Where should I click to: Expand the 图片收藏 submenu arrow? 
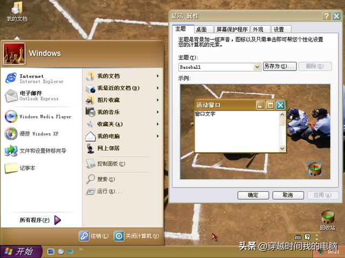tap(157, 100)
